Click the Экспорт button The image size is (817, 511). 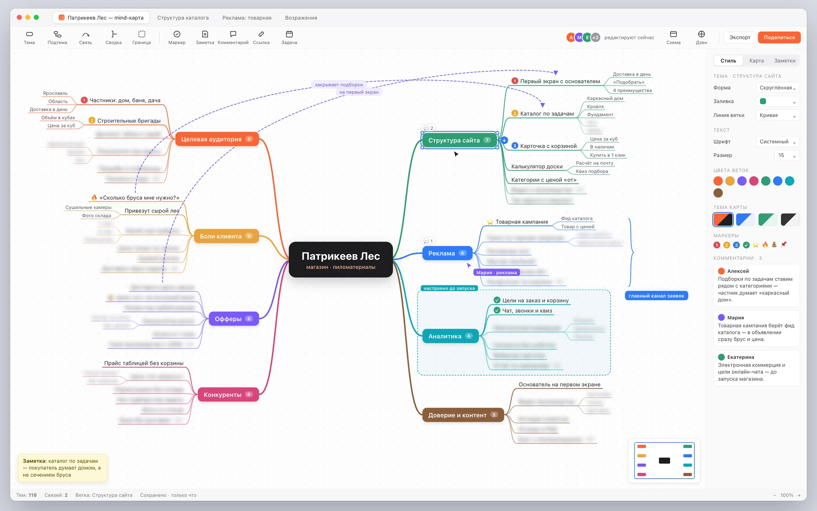740,37
